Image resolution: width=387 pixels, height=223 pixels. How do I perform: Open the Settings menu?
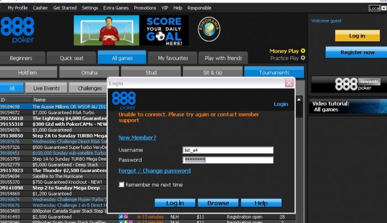click(90, 8)
